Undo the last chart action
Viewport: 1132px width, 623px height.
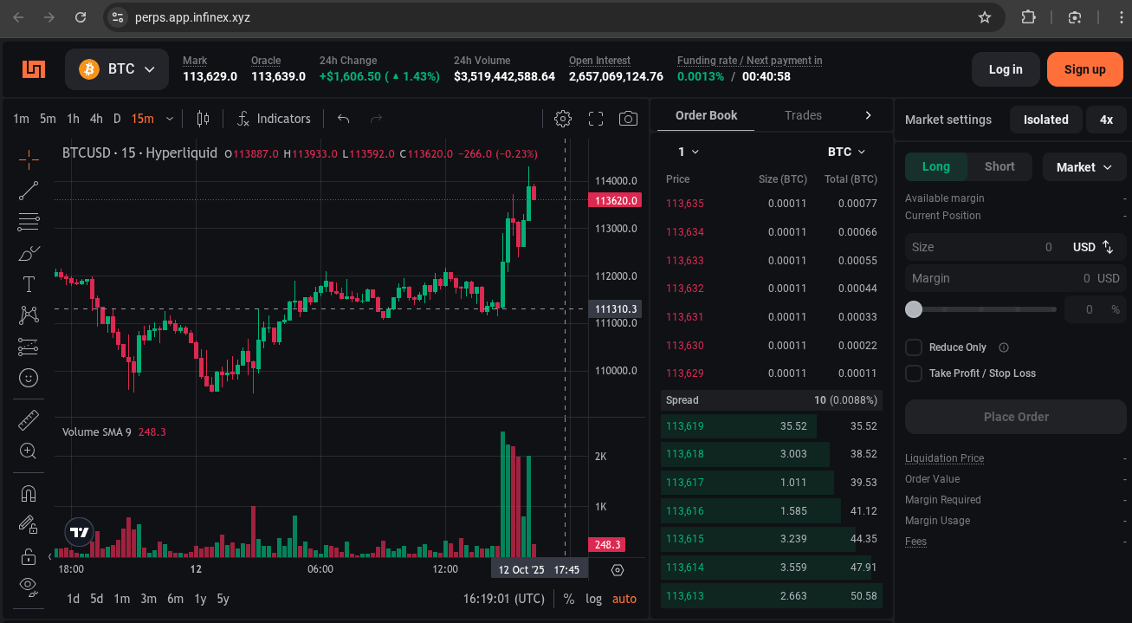tap(344, 119)
